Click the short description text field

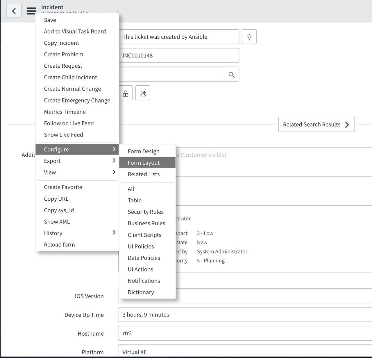pyautogui.click(x=179, y=37)
